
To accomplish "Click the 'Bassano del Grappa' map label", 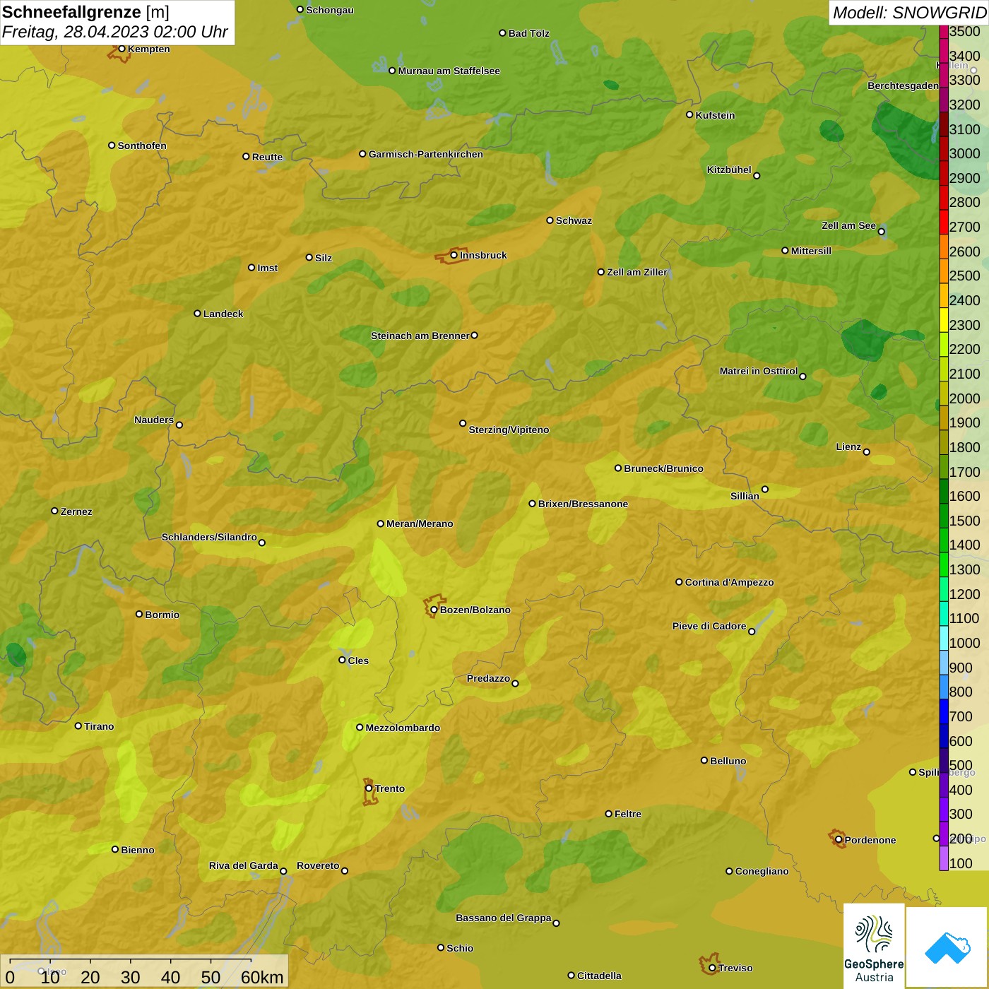I will [504, 918].
